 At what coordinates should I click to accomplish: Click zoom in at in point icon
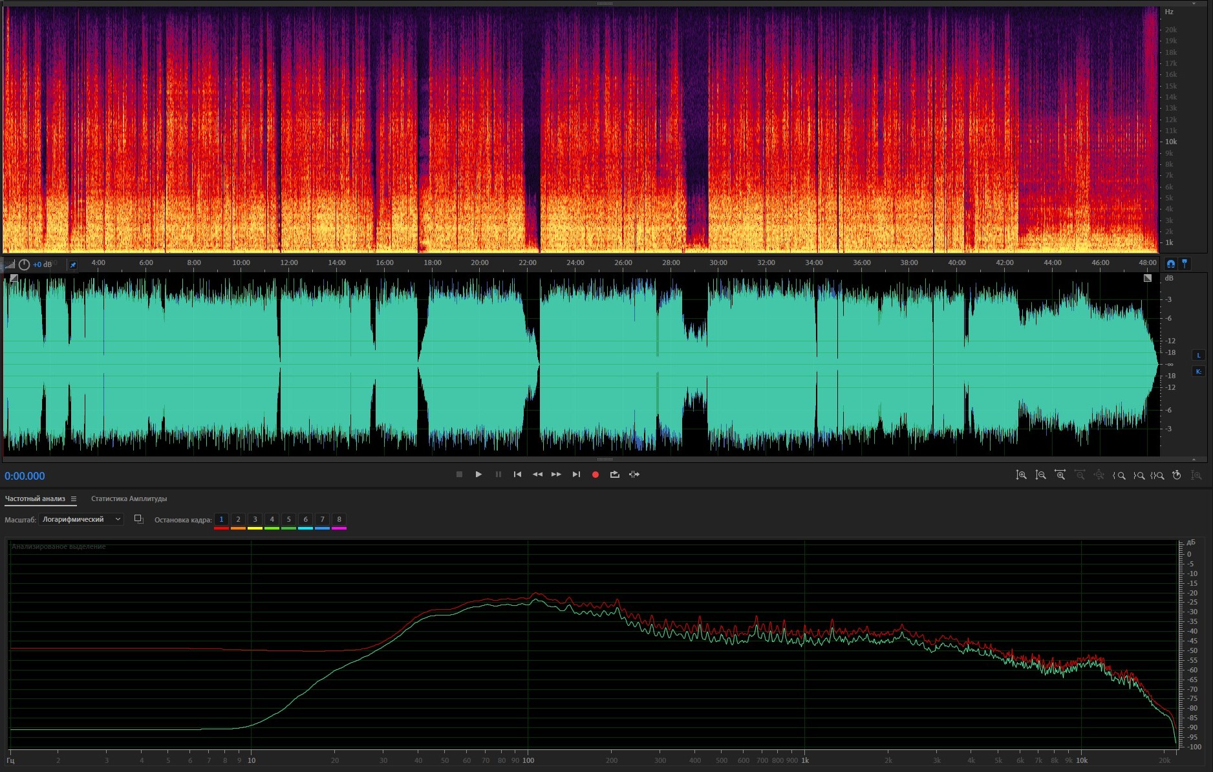(x=1119, y=475)
